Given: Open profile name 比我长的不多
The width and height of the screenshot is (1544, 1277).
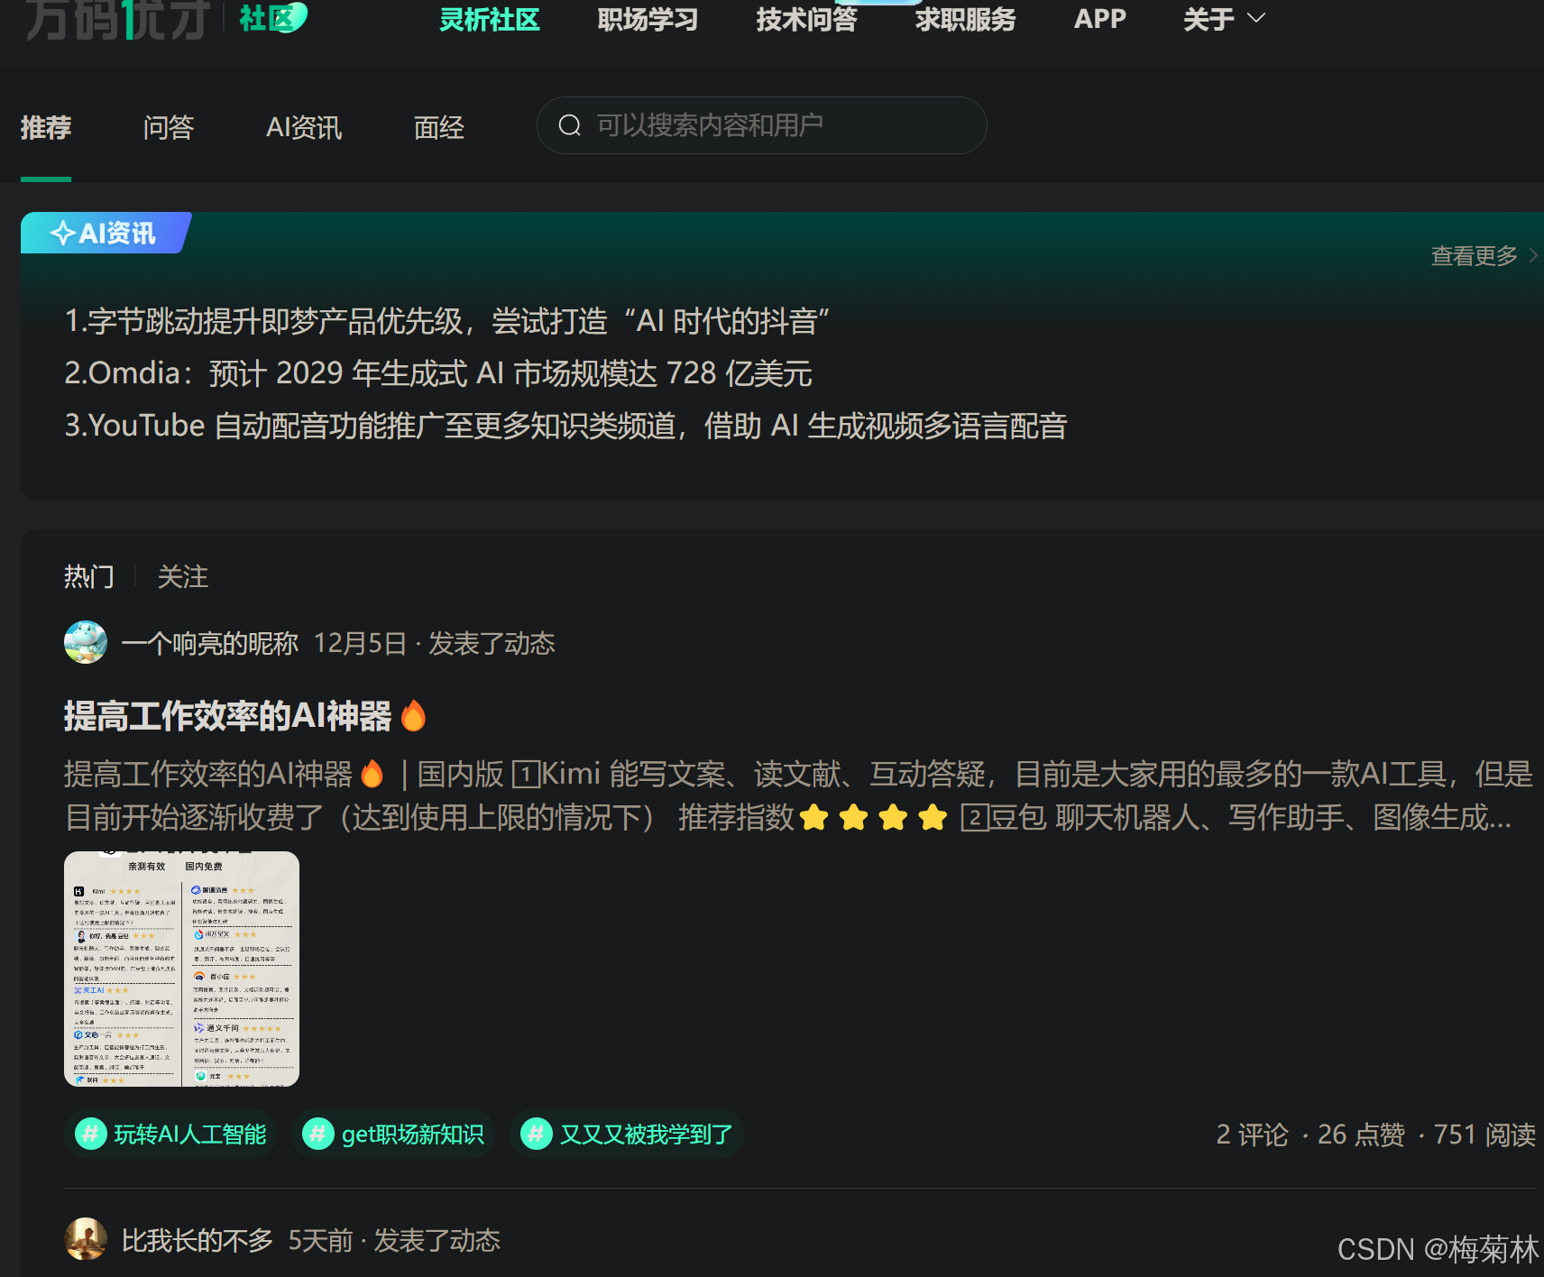Looking at the screenshot, I should [x=198, y=1240].
